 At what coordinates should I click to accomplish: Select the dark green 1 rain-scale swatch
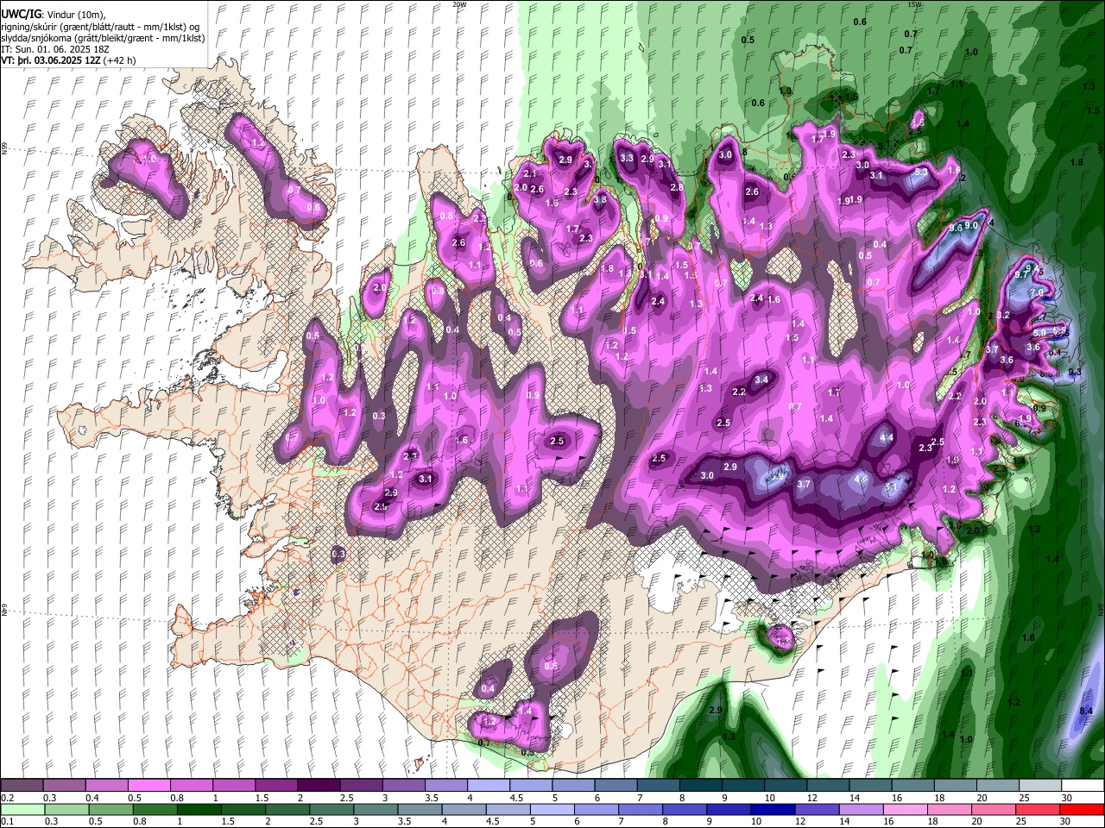[199, 809]
